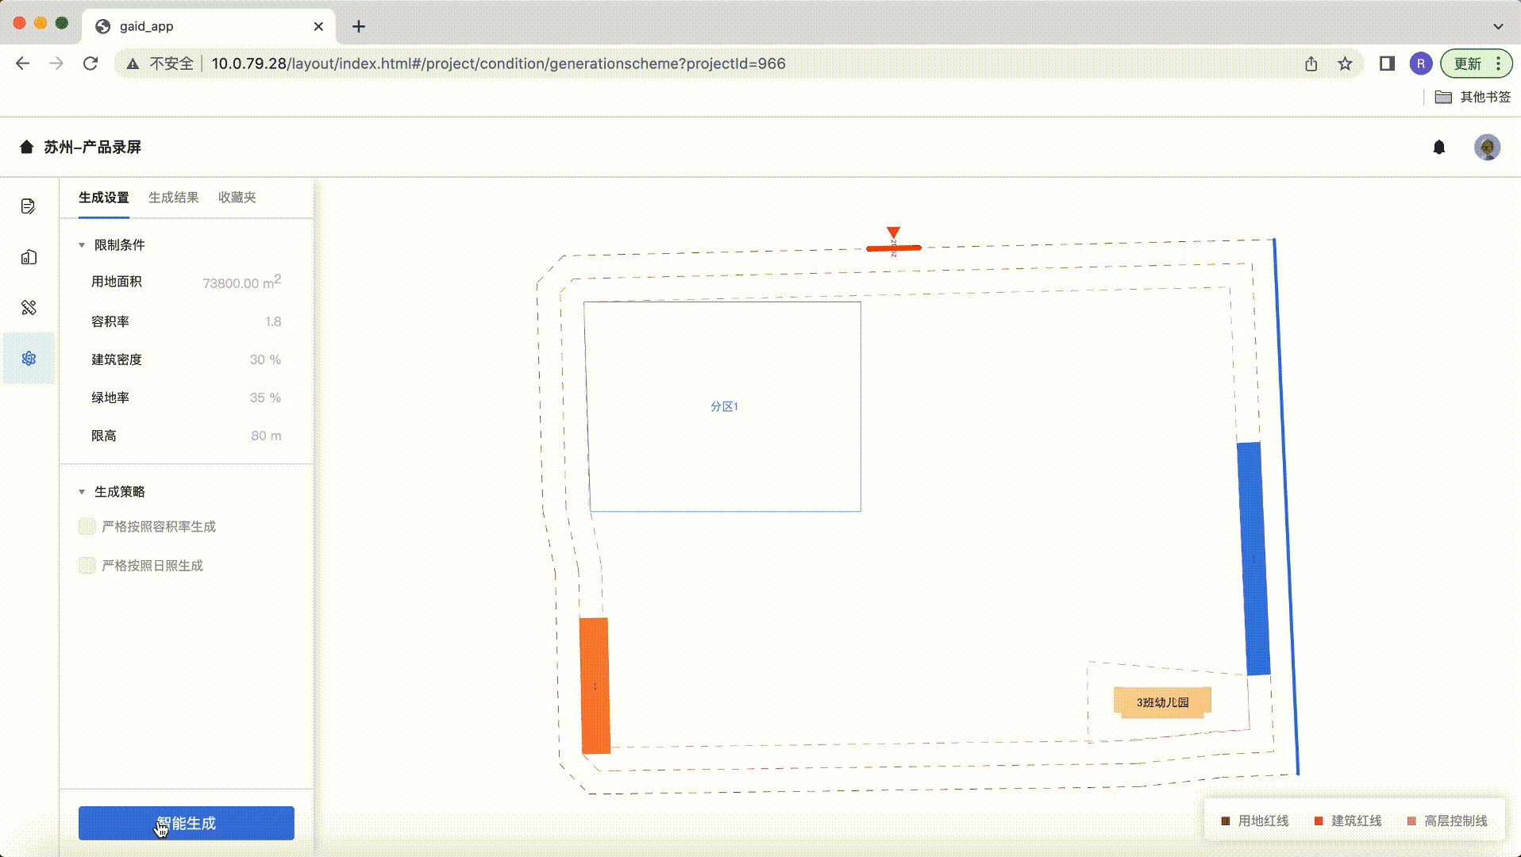1521x857 pixels.
Task: Switch to the 生成结果 tab
Action: click(173, 198)
